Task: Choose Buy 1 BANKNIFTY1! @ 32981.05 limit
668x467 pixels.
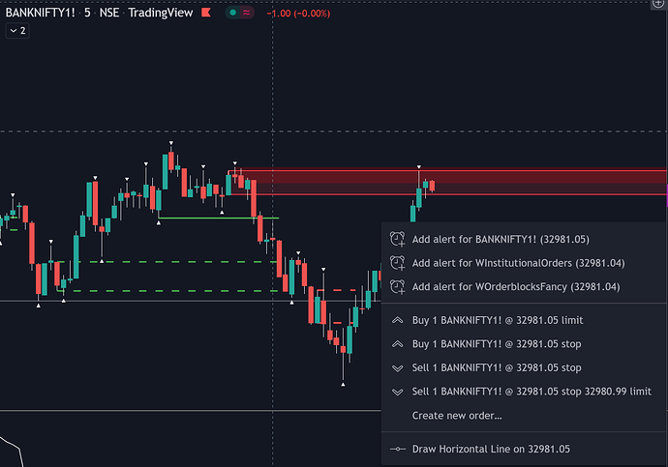Action: [x=524, y=320]
